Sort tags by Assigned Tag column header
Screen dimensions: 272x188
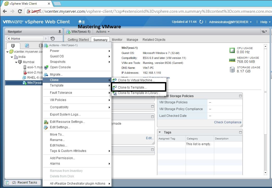[171, 138]
